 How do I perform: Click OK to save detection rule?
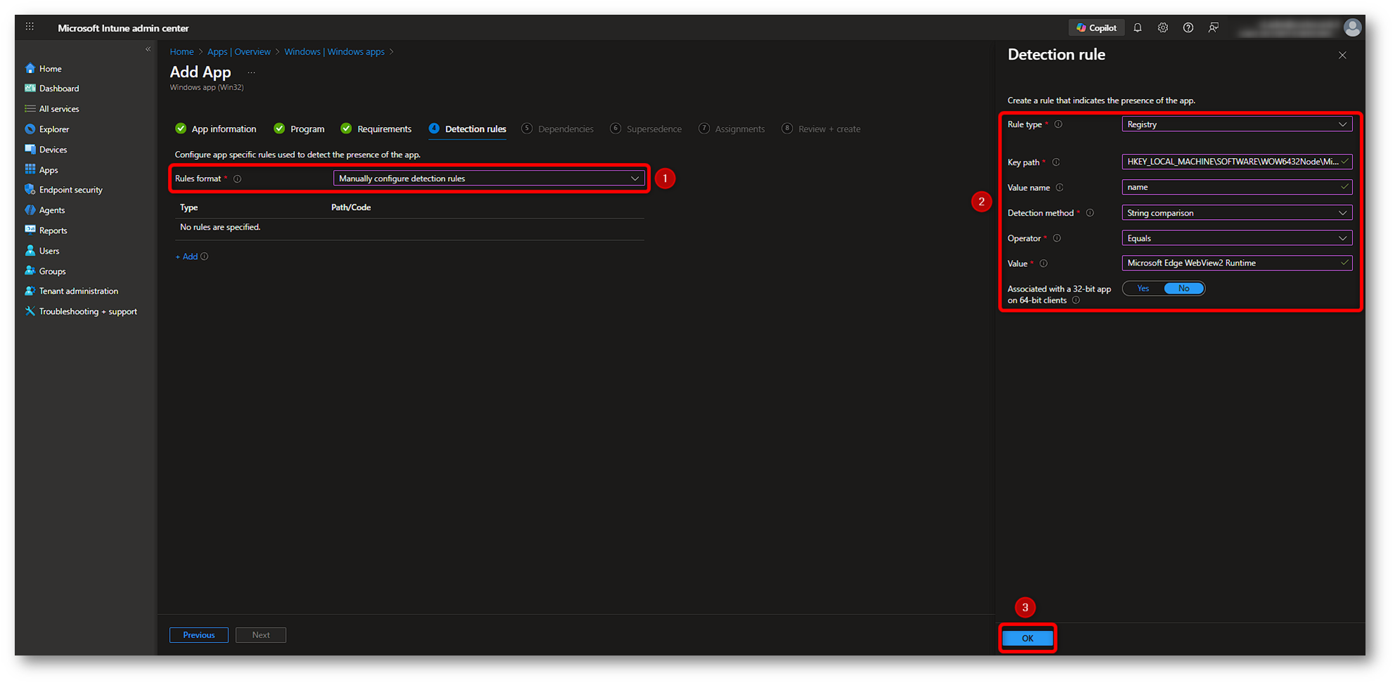pos(1027,638)
